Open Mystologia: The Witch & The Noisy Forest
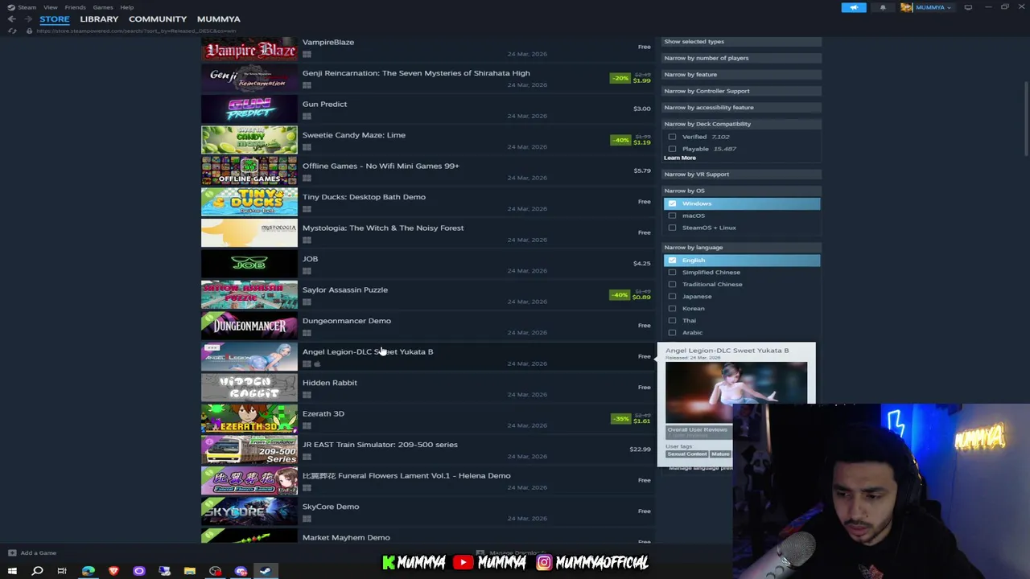The height and width of the screenshot is (579, 1030). pyautogui.click(x=428, y=232)
